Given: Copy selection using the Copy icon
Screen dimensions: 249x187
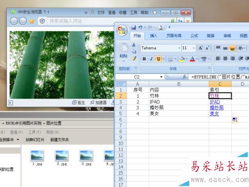Looking at the screenshot, I should (134, 51).
